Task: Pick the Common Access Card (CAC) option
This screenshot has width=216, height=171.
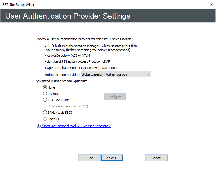Action: click(45, 106)
